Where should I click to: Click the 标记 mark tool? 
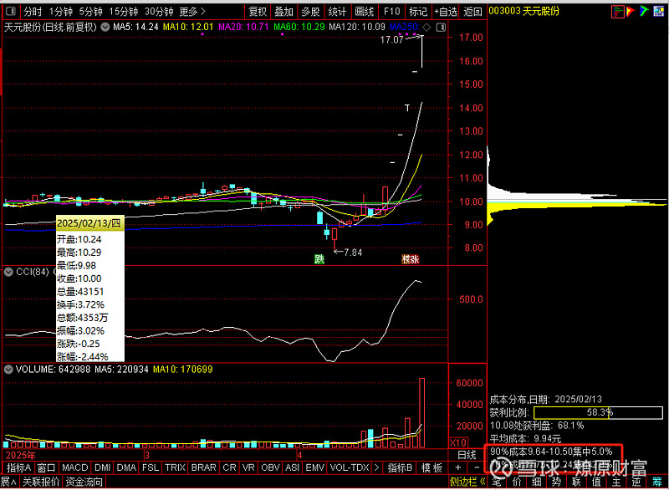pos(417,12)
